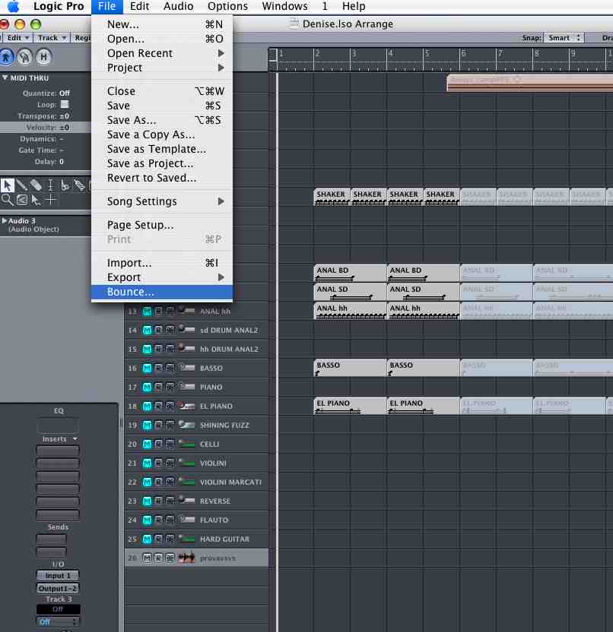The image size is (613, 632).
Task: Choose Bounce... from the File menu
Action: (x=162, y=292)
